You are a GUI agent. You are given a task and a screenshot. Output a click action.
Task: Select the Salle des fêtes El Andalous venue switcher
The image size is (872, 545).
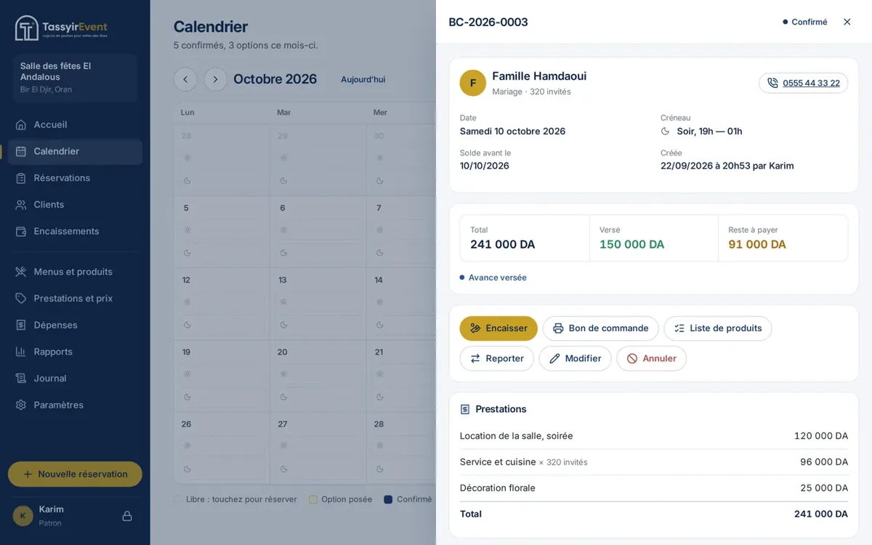75,77
